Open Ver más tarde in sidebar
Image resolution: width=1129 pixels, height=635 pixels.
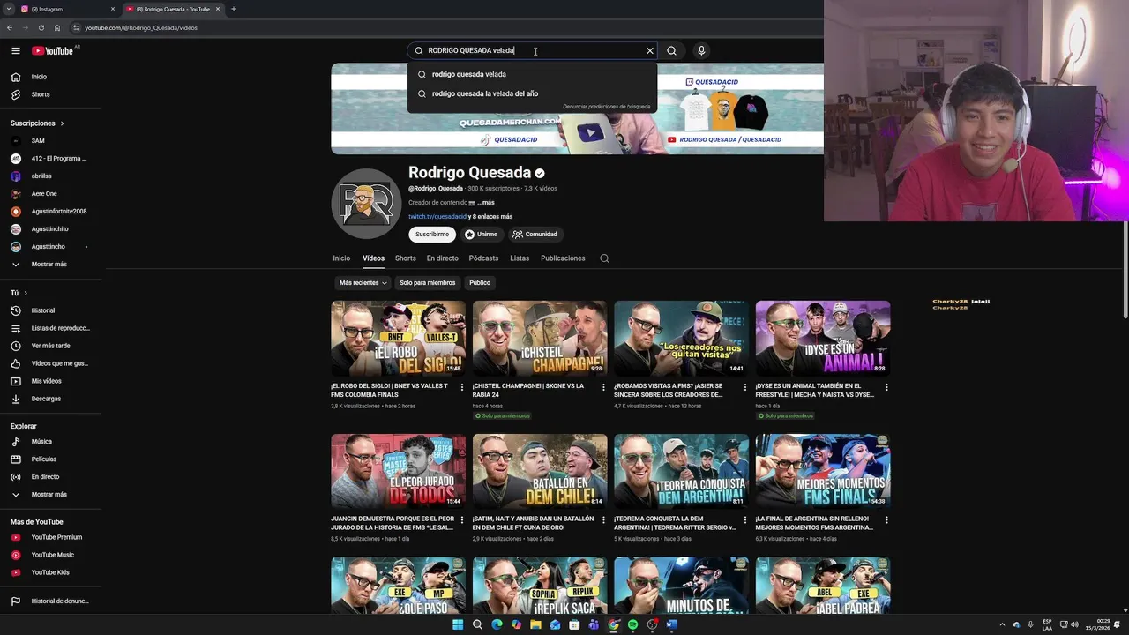[x=51, y=346]
